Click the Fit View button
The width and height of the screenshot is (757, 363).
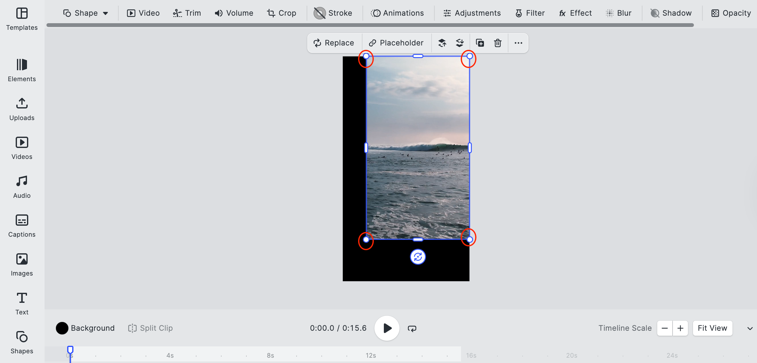click(x=712, y=328)
